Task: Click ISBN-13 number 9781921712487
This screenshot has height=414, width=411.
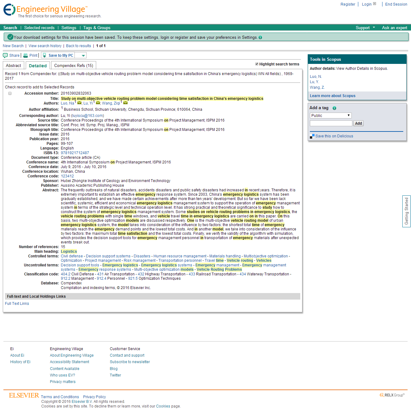Action: [75, 153]
